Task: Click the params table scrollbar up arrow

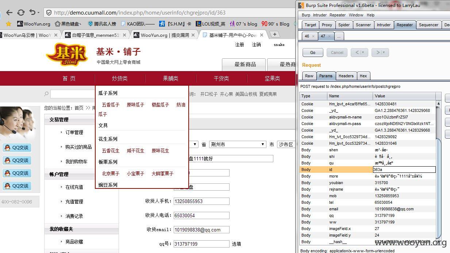Action: [x=438, y=104]
